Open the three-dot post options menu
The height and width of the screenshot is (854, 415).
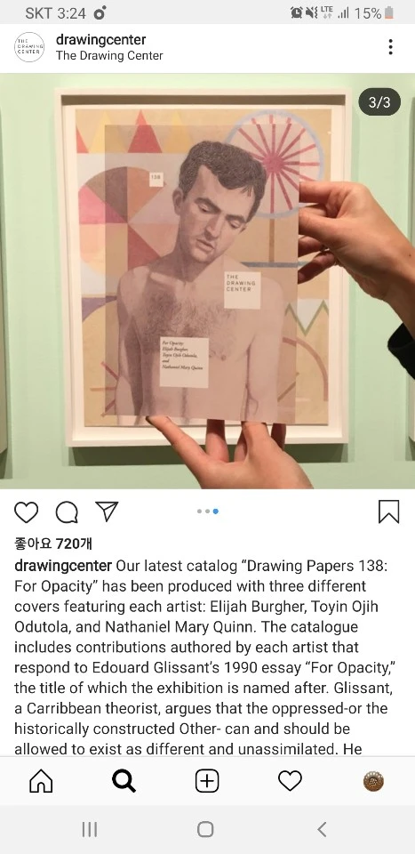click(x=390, y=47)
